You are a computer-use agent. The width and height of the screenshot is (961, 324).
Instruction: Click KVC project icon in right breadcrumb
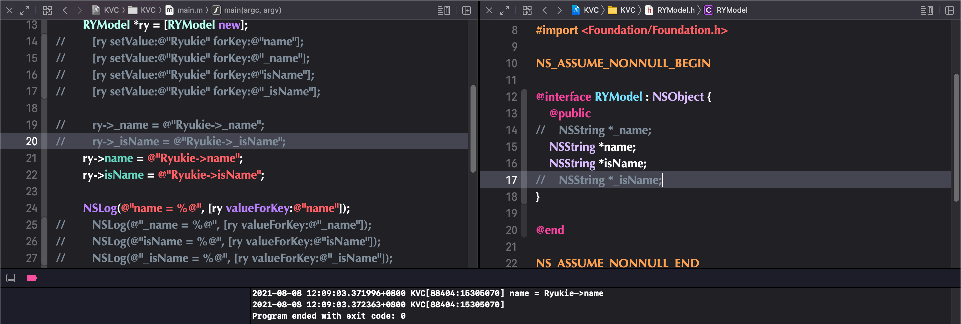pyautogui.click(x=576, y=10)
